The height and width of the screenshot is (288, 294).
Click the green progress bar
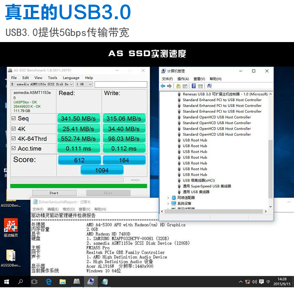(x=79, y=186)
